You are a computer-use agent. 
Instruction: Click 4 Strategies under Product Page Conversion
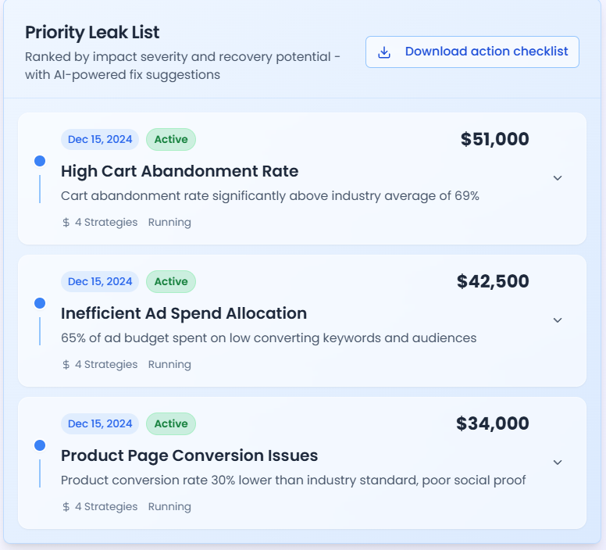click(106, 507)
